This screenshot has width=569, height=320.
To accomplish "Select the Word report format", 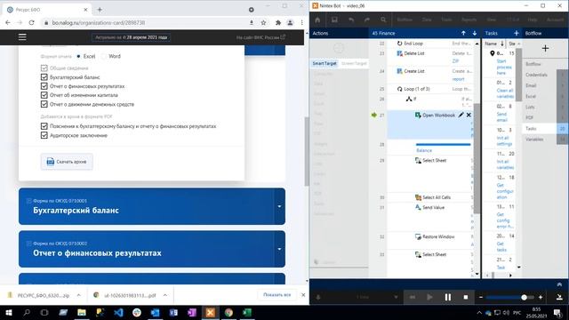I will pyautogui.click(x=104, y=56).
